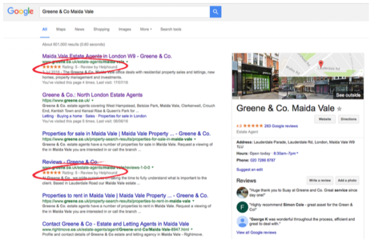Click the Website button

(325, 119)
